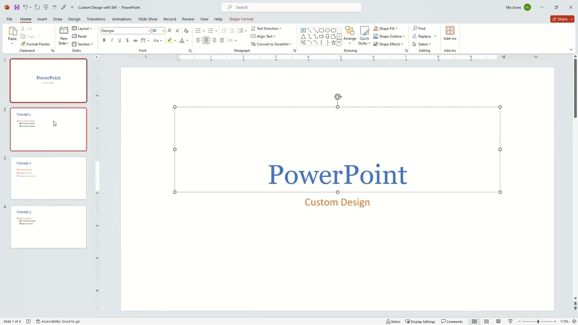Screen dimensions: 578x325
Task: Open Text Direction dropdown
Action: tap(266, 28)
